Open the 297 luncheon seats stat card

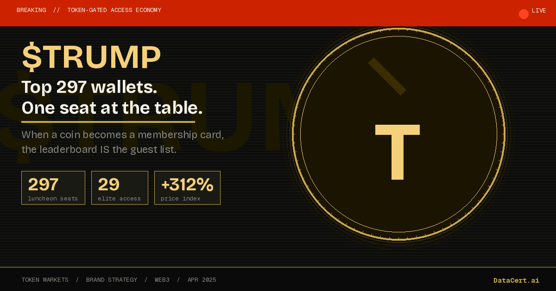[x=53, y=188]
